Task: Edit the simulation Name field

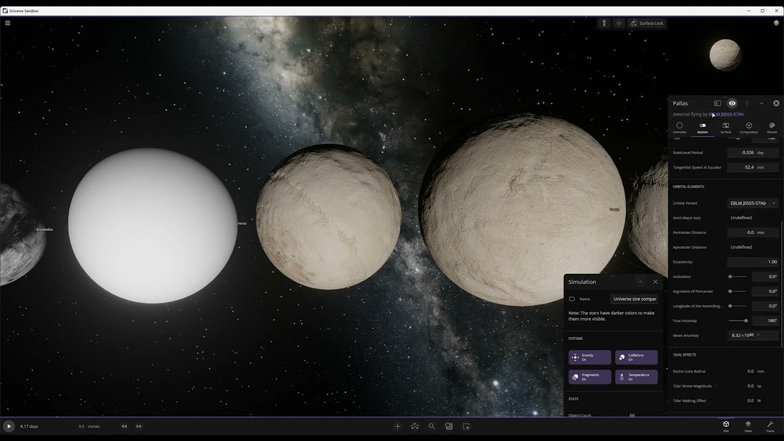Action: (x=635, y=299)
